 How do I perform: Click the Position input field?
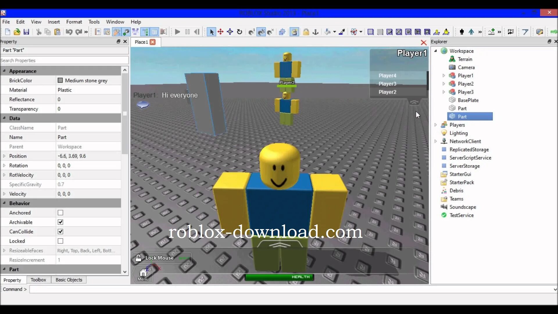click(88, 156)
